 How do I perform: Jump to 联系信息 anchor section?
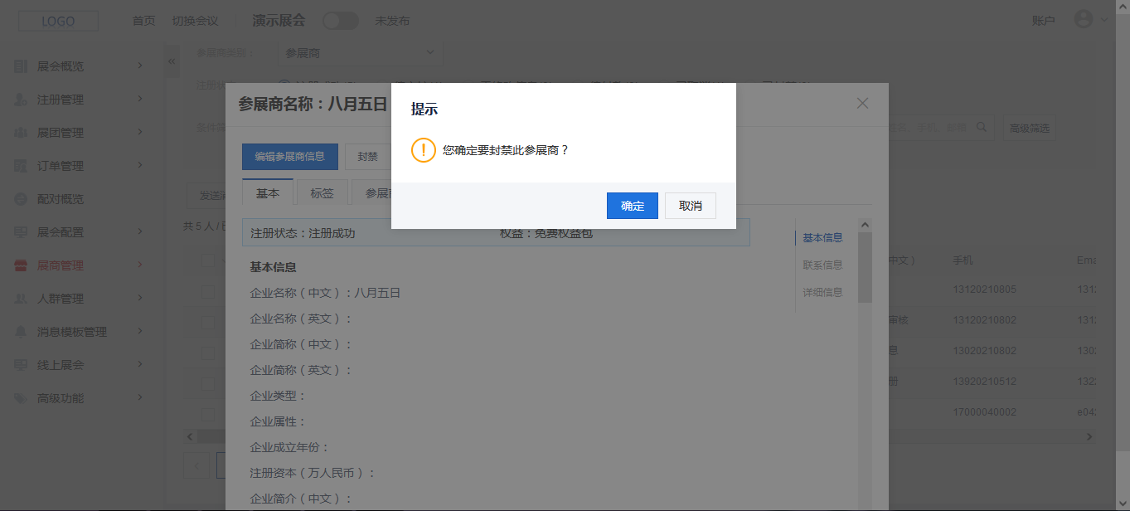[x=822, y=265]
